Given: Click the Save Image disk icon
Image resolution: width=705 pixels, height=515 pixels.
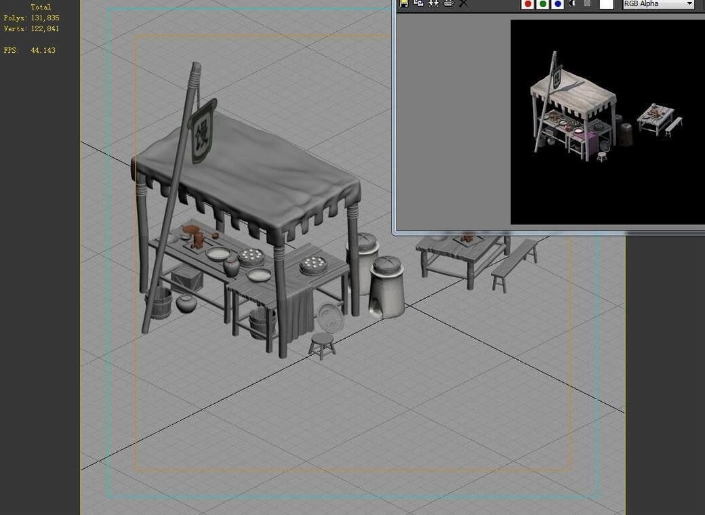Looking at the screenshot, I should [x=404, y=3].
